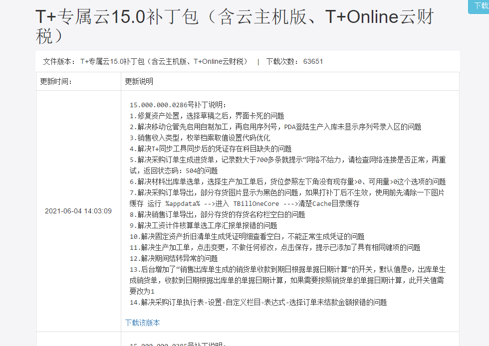Click patch note 3 about 销售收入类型

(200, 138)
